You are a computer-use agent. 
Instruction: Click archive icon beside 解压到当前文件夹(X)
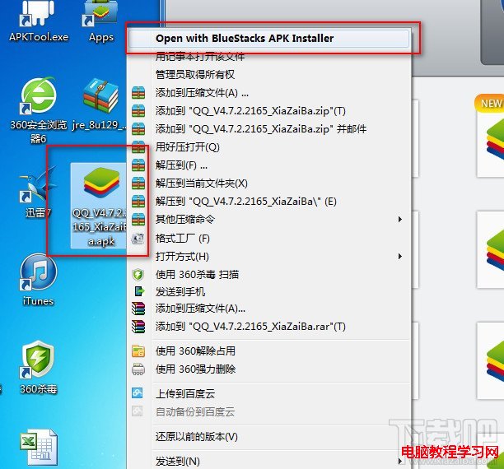tap(138, 183)
